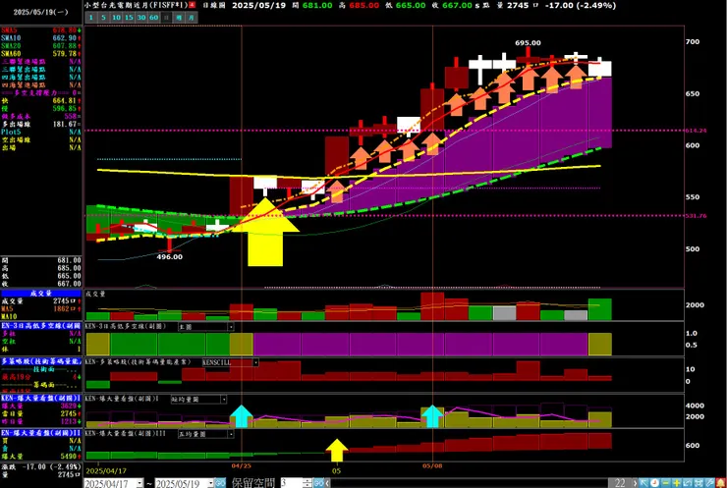
Task: Select the 成交量 panel header
Action: pyautogui.click(x=41, y=294)
